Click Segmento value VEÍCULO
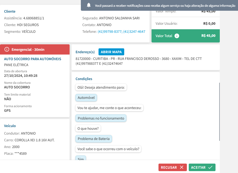Viewport: 238px width, 173px height. [x=29, y=31]
